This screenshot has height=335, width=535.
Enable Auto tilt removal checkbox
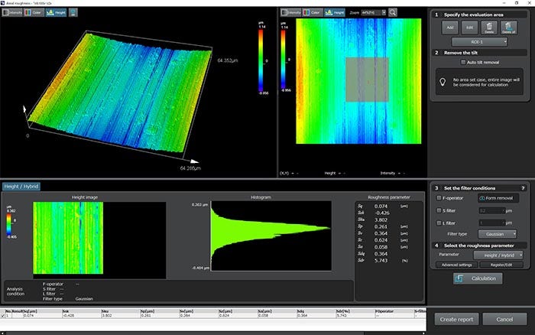(x=462, y=62)
